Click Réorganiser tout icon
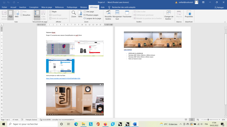The image size is (227, 127). [x=117, y=13]
